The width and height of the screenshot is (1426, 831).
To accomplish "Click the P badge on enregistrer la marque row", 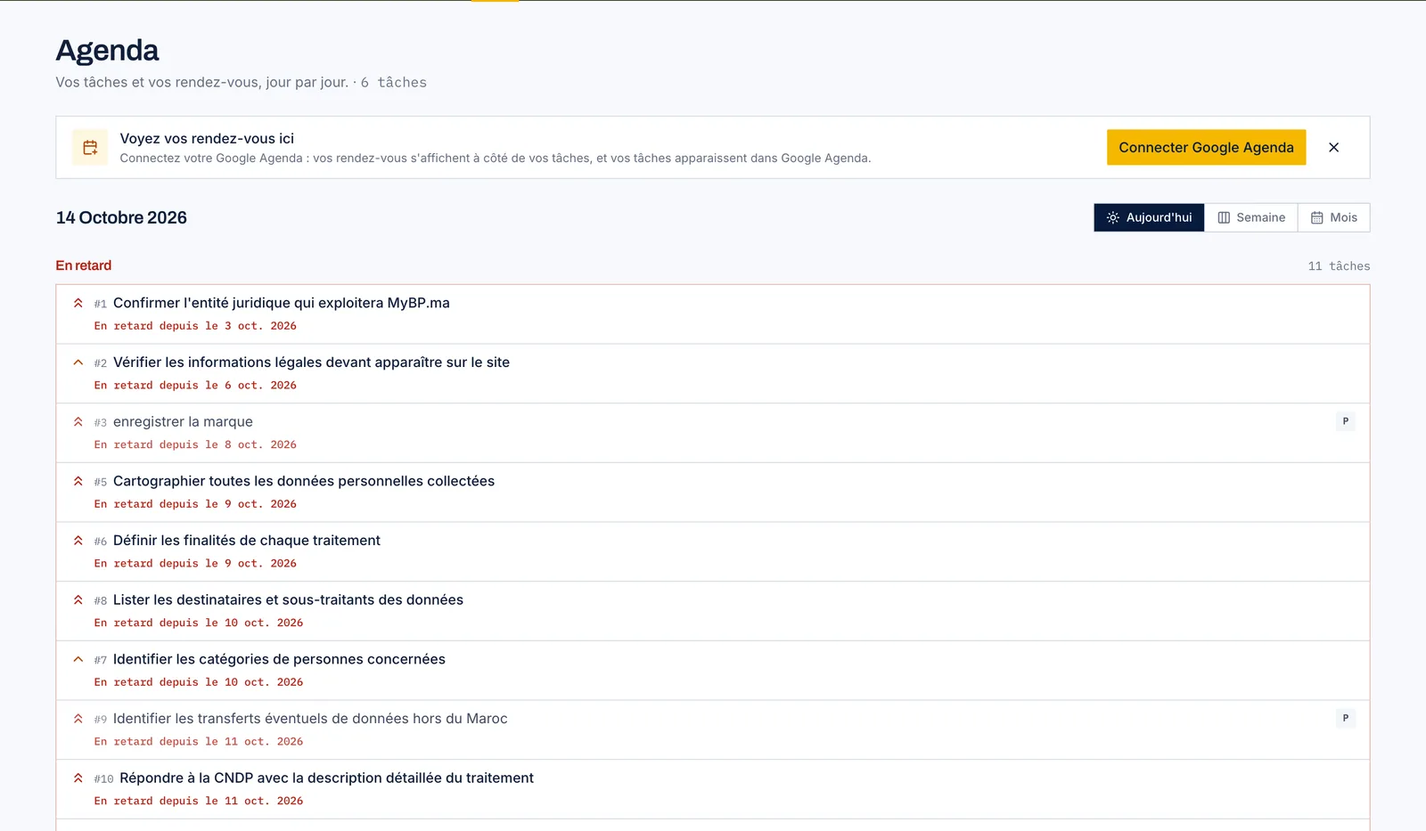I will pyautogui.click(x=1345, y=421).
